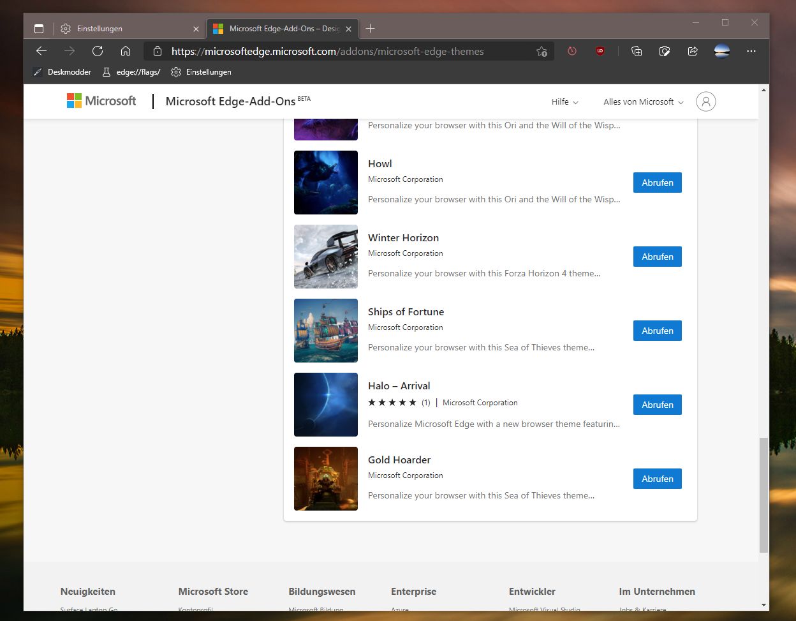Open the browser home page
Screen dimensions: 796x621
click(126, 51)
